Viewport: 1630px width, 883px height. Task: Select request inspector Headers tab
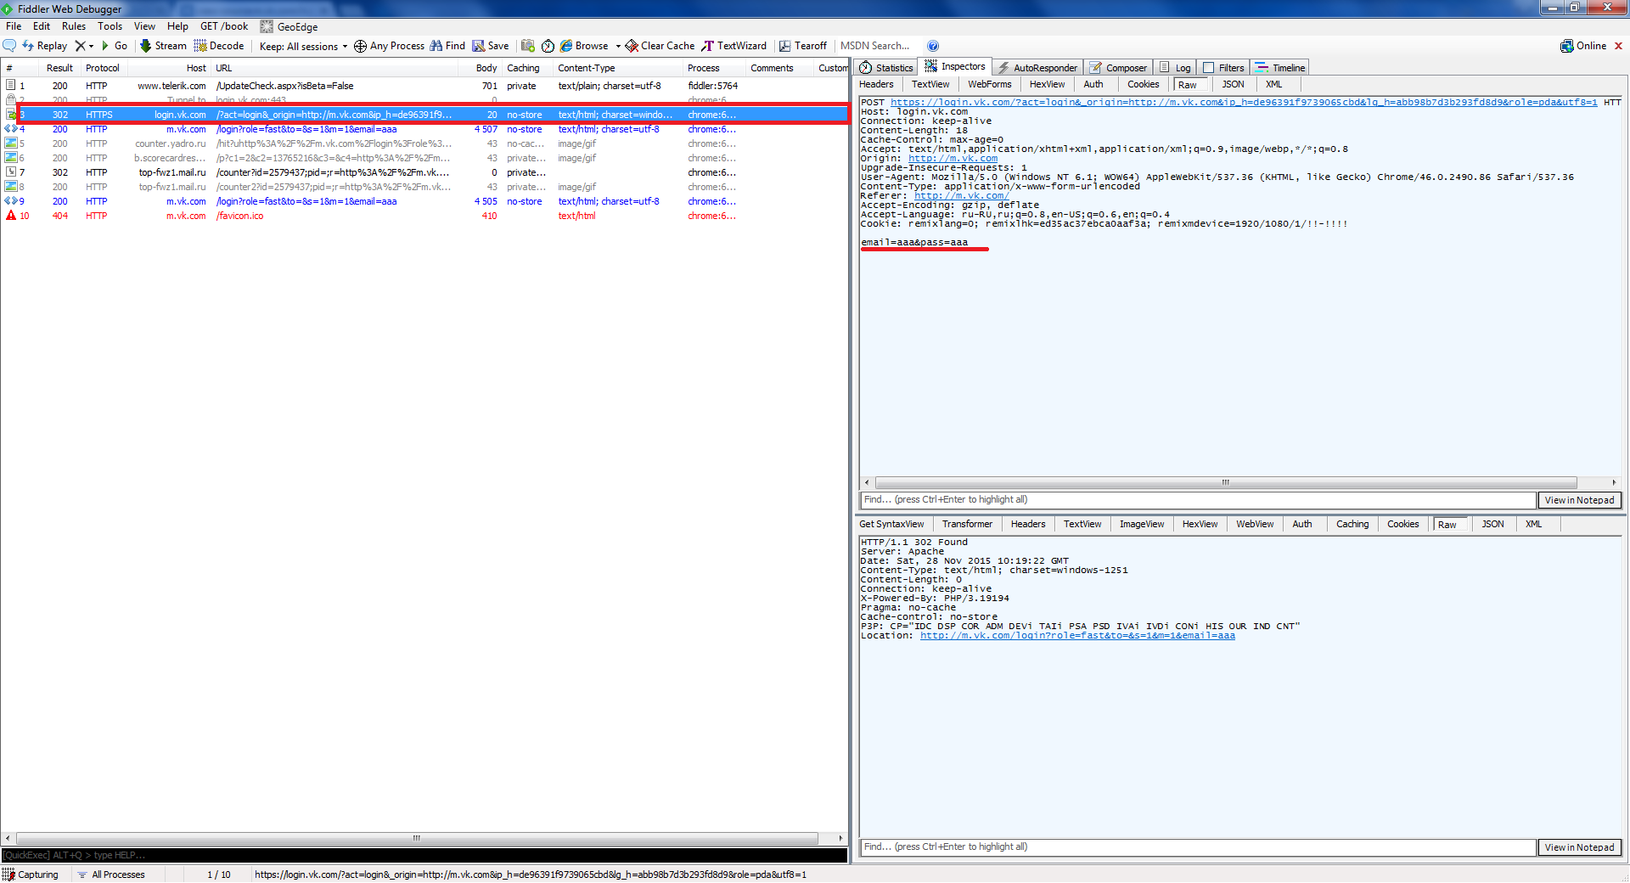tap(876, 84)
